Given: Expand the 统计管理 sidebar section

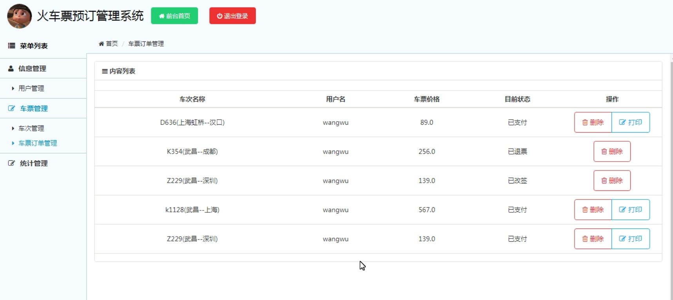Looking at the screenshot, I should coord(34,163).
